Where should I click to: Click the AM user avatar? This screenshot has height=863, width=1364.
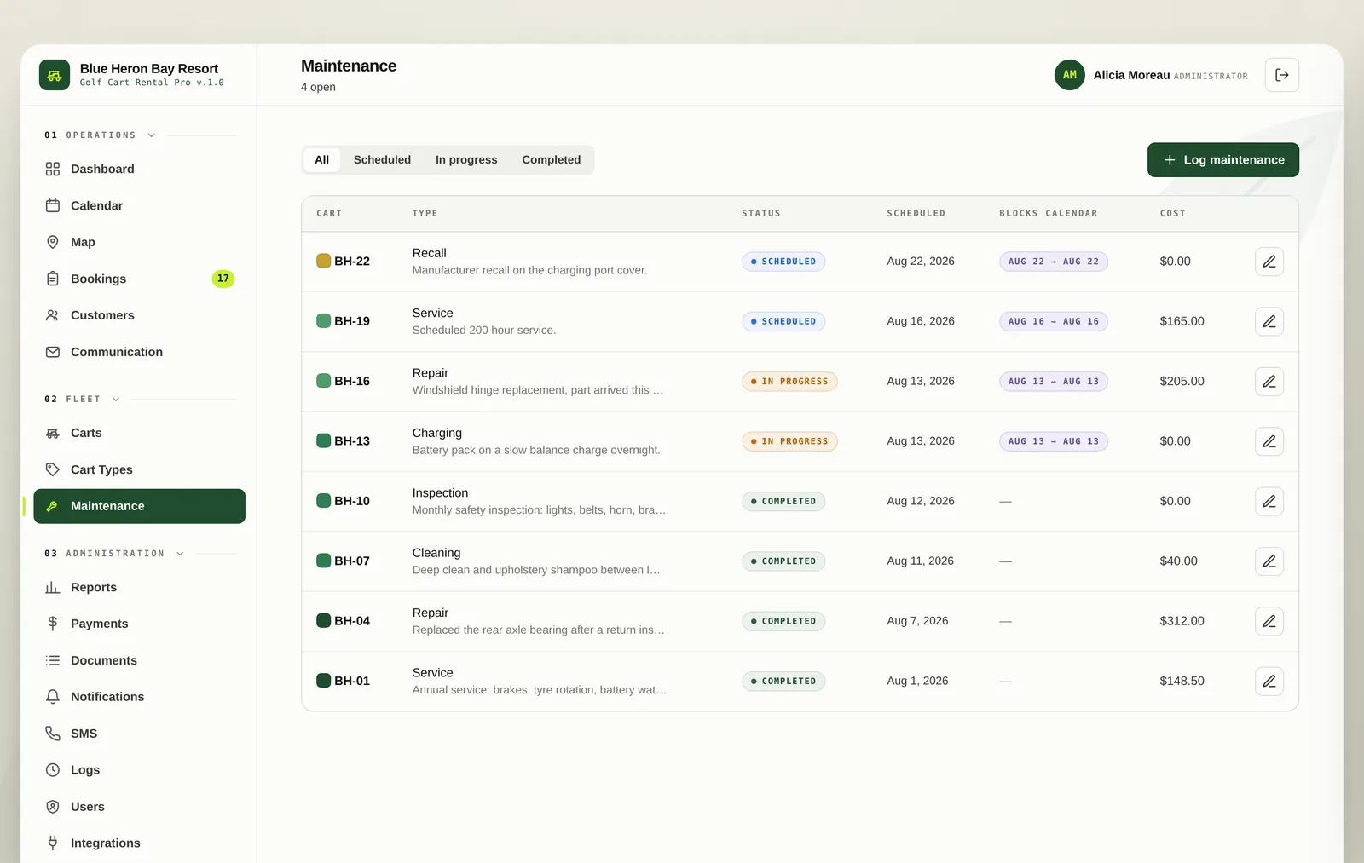coord(1070,75)
